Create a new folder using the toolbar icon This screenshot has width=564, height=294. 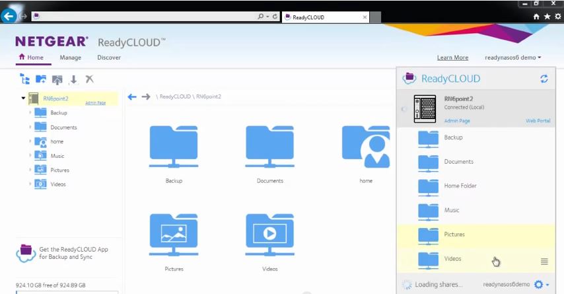(x=41, y=79)
